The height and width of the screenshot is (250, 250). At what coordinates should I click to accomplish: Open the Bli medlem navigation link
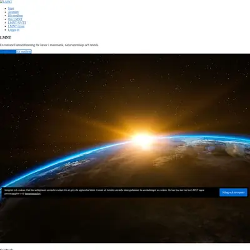click(15, 16)
